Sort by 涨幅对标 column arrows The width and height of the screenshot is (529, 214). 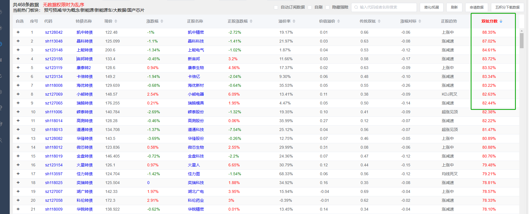point(420,21)
